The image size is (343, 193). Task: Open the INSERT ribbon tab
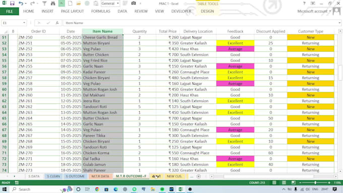(47, 11)
